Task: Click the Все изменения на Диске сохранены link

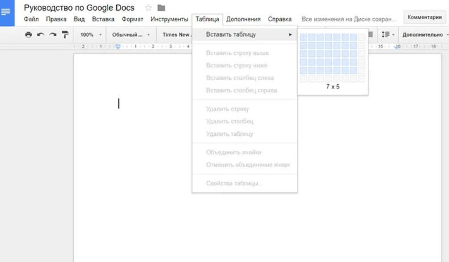Action: pos(349,19)
